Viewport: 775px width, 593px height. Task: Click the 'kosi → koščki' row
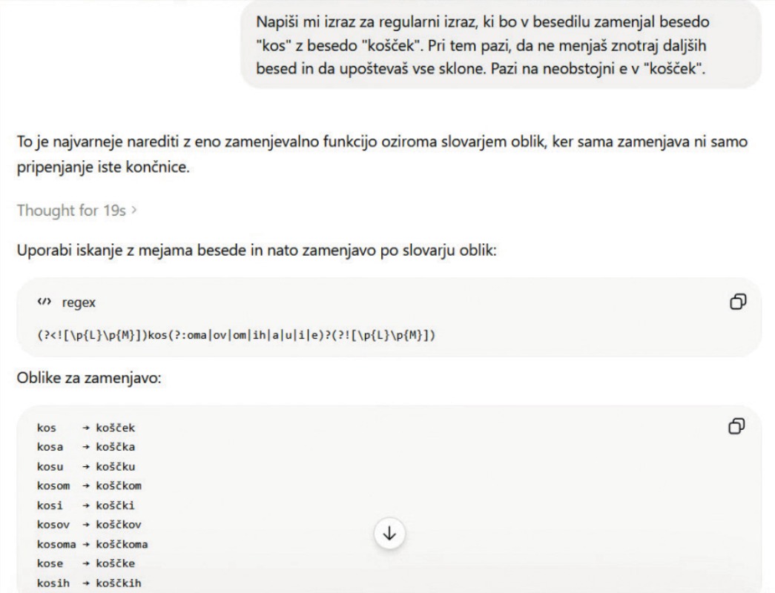click(86, 506)
